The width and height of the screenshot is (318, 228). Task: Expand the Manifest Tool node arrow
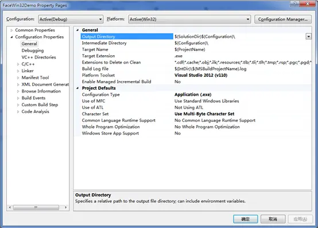[18, 78]
